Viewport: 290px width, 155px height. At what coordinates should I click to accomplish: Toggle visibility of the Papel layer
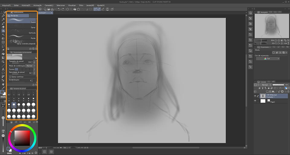coord(255,101)
